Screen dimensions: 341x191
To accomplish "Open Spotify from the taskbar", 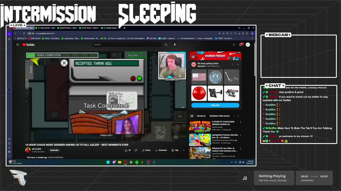I will click(x=137, y=162).
